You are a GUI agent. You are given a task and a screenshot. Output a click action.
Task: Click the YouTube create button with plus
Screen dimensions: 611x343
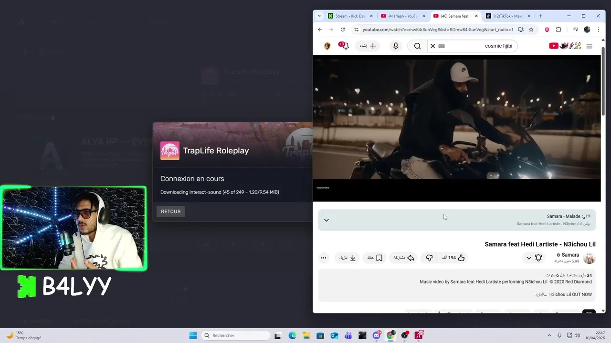[368, 46]
